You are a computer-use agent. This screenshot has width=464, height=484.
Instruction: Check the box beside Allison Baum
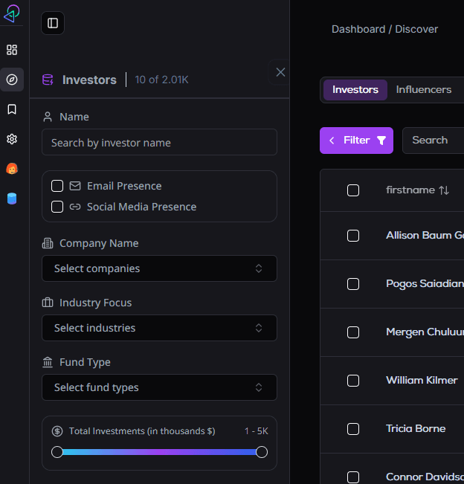pyautogui.click(x=353, y=236)
